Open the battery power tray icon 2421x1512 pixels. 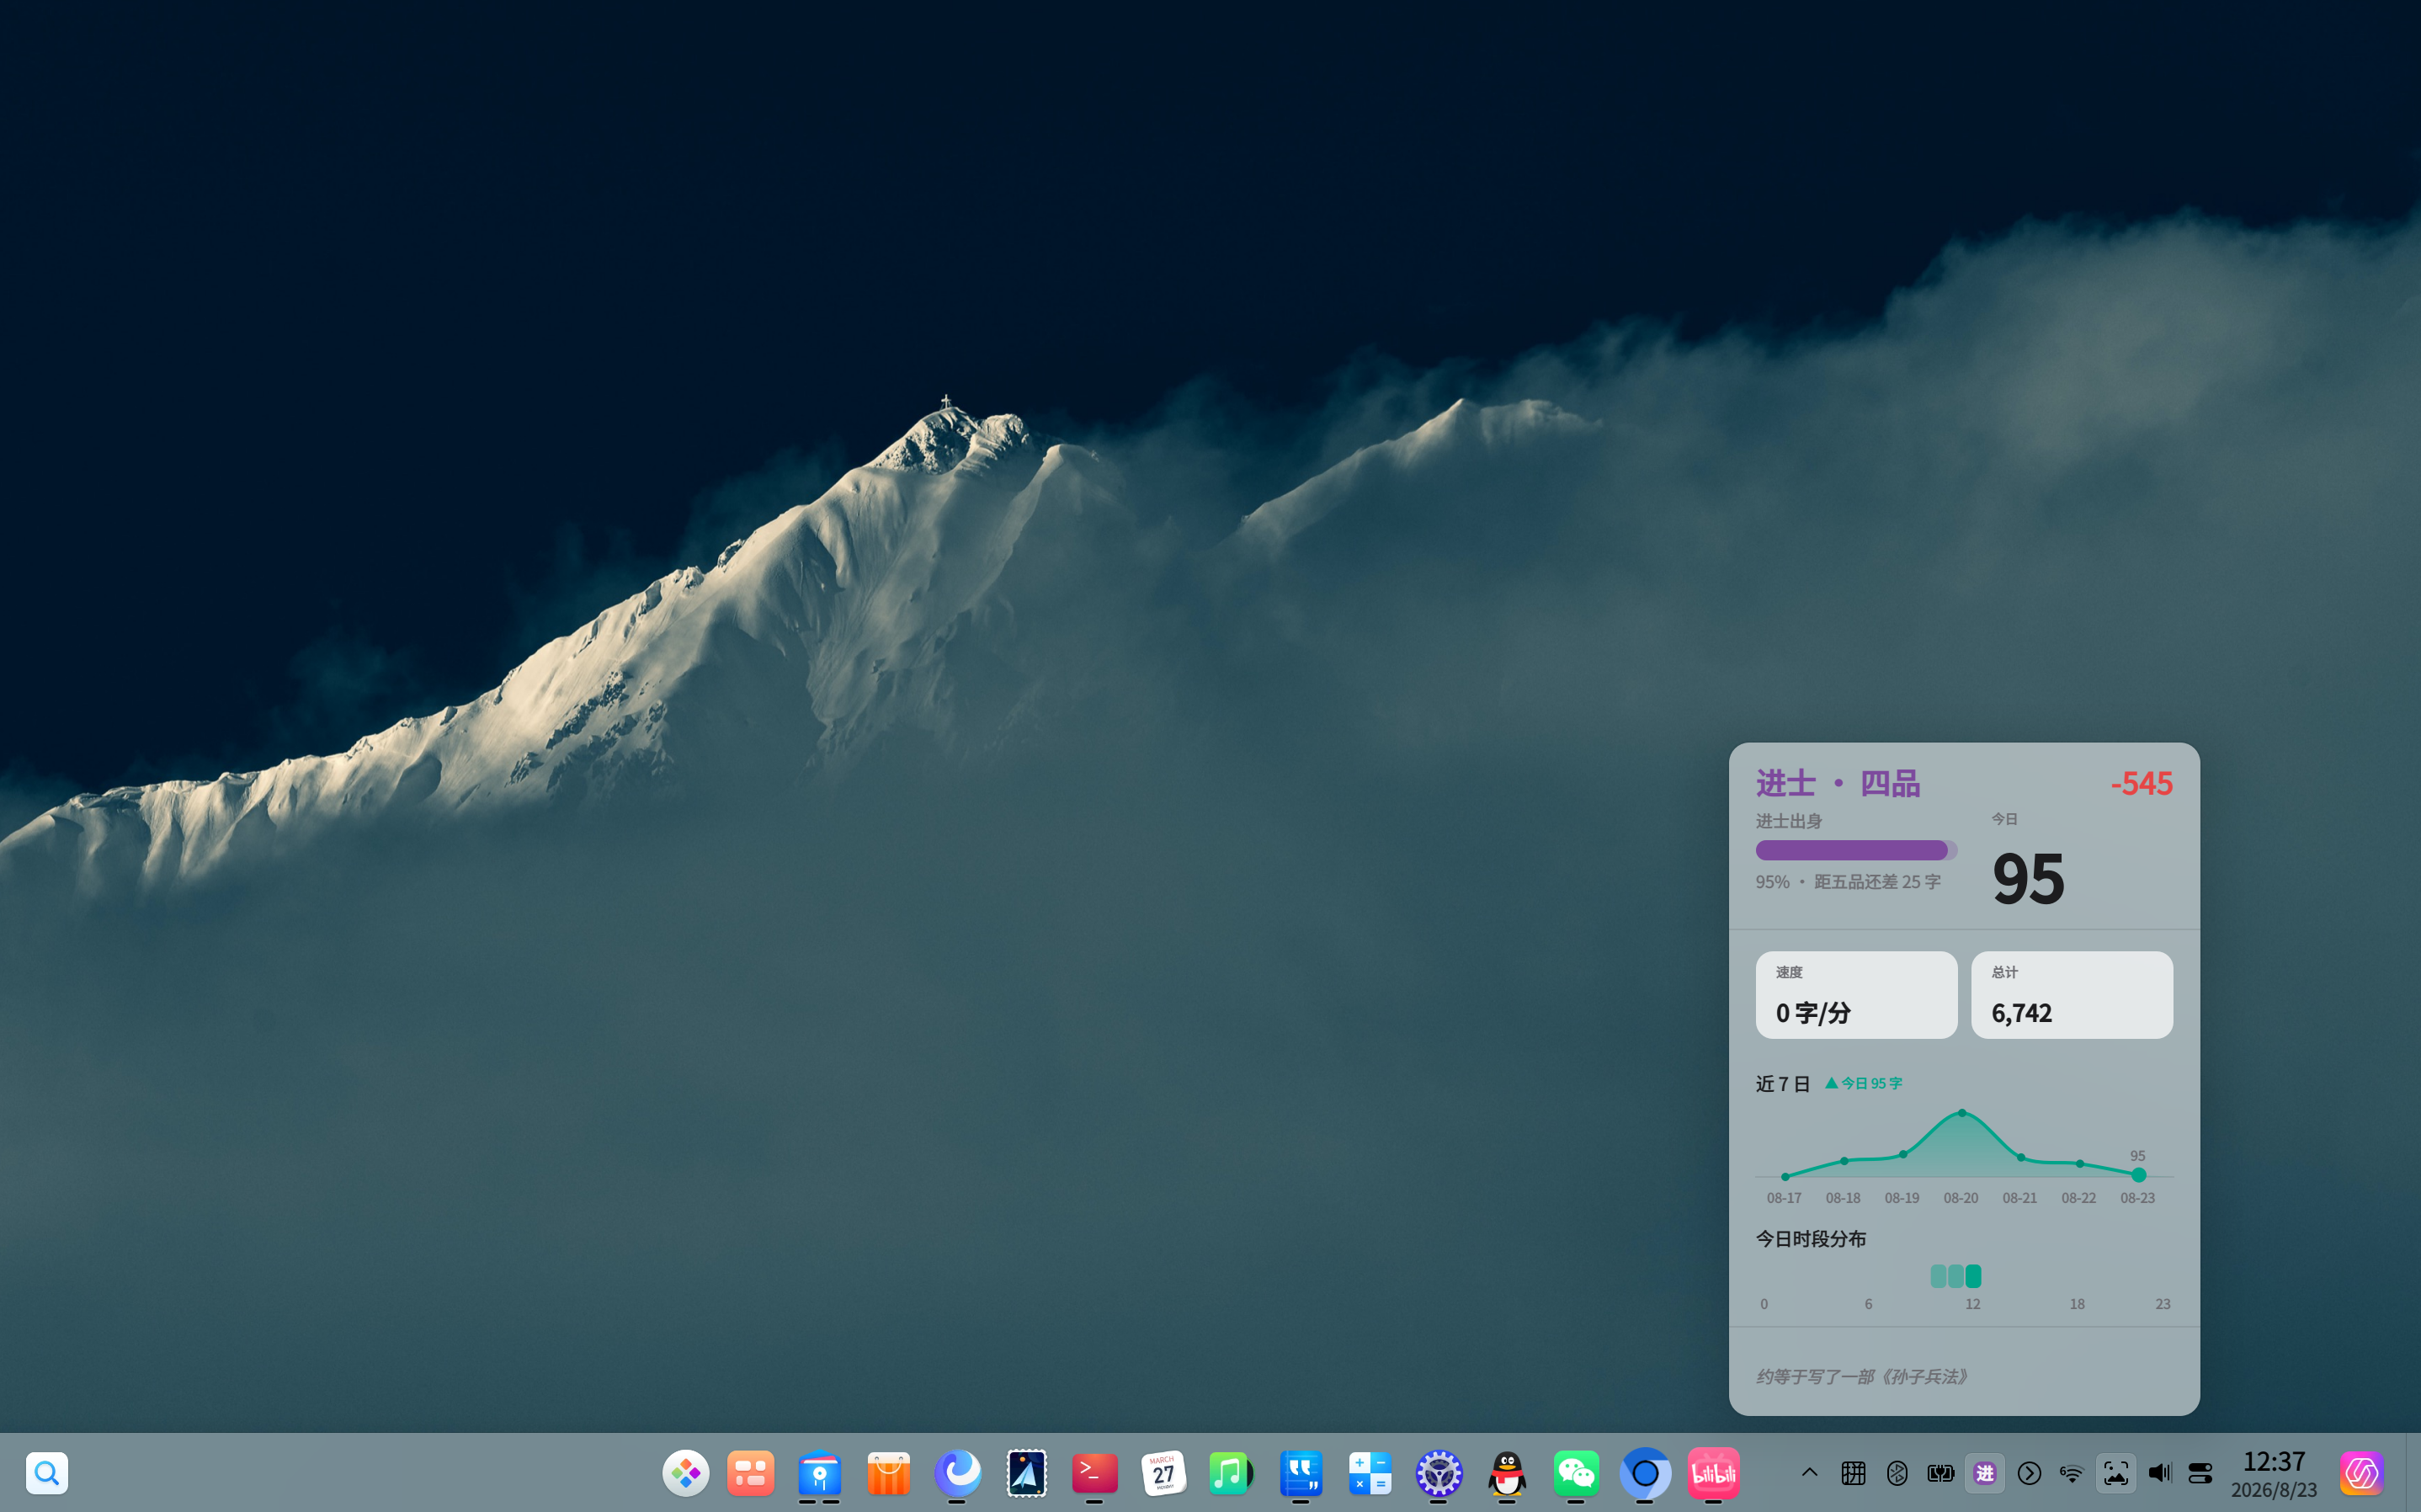click(x=1940, y=1473)
